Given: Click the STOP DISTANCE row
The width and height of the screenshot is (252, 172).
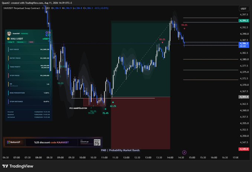Looking at the screenshot, I should 29,101.
